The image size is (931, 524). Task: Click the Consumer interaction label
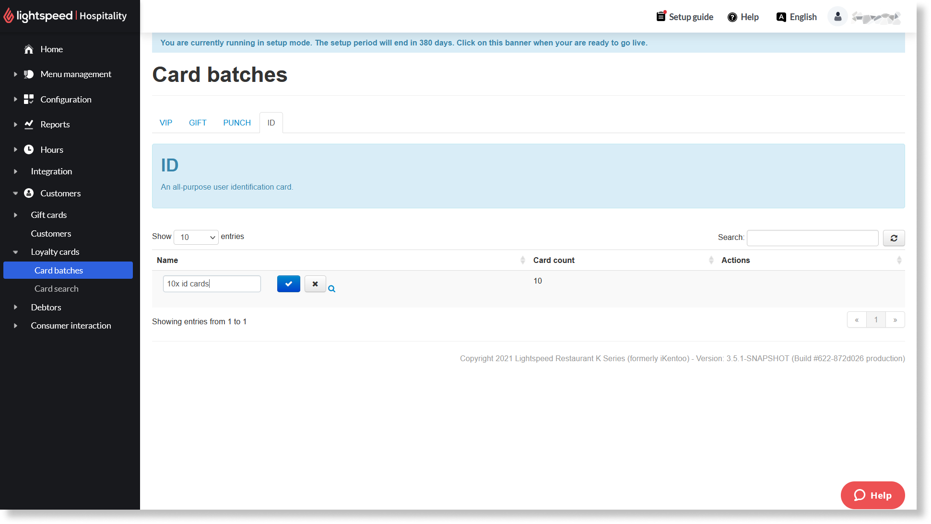click(x=71, y=326)
